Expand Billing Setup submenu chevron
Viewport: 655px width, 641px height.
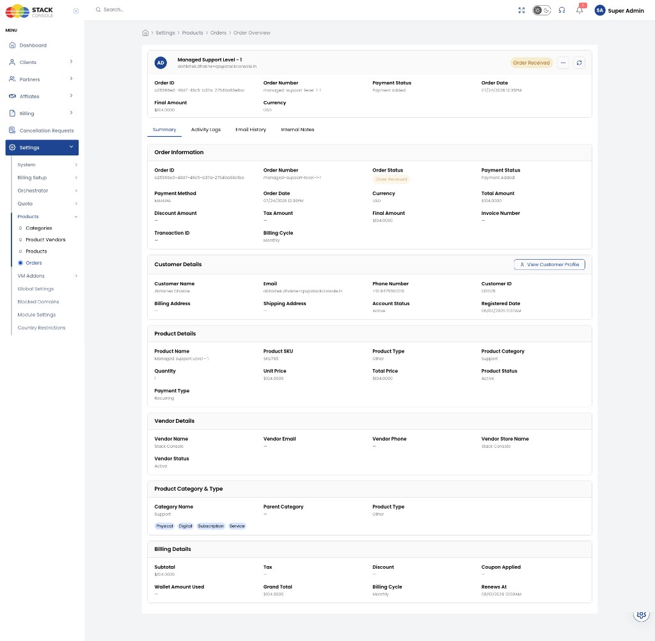[x=76, y=178]
